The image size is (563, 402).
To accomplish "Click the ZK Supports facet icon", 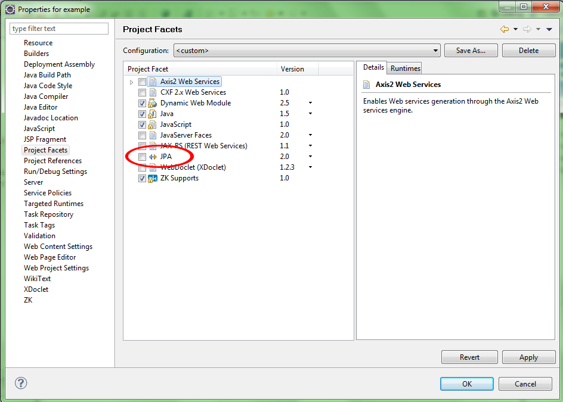I will pos(153,178).
